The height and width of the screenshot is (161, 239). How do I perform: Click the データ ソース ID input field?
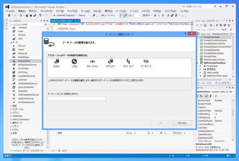tap(76, 99)
